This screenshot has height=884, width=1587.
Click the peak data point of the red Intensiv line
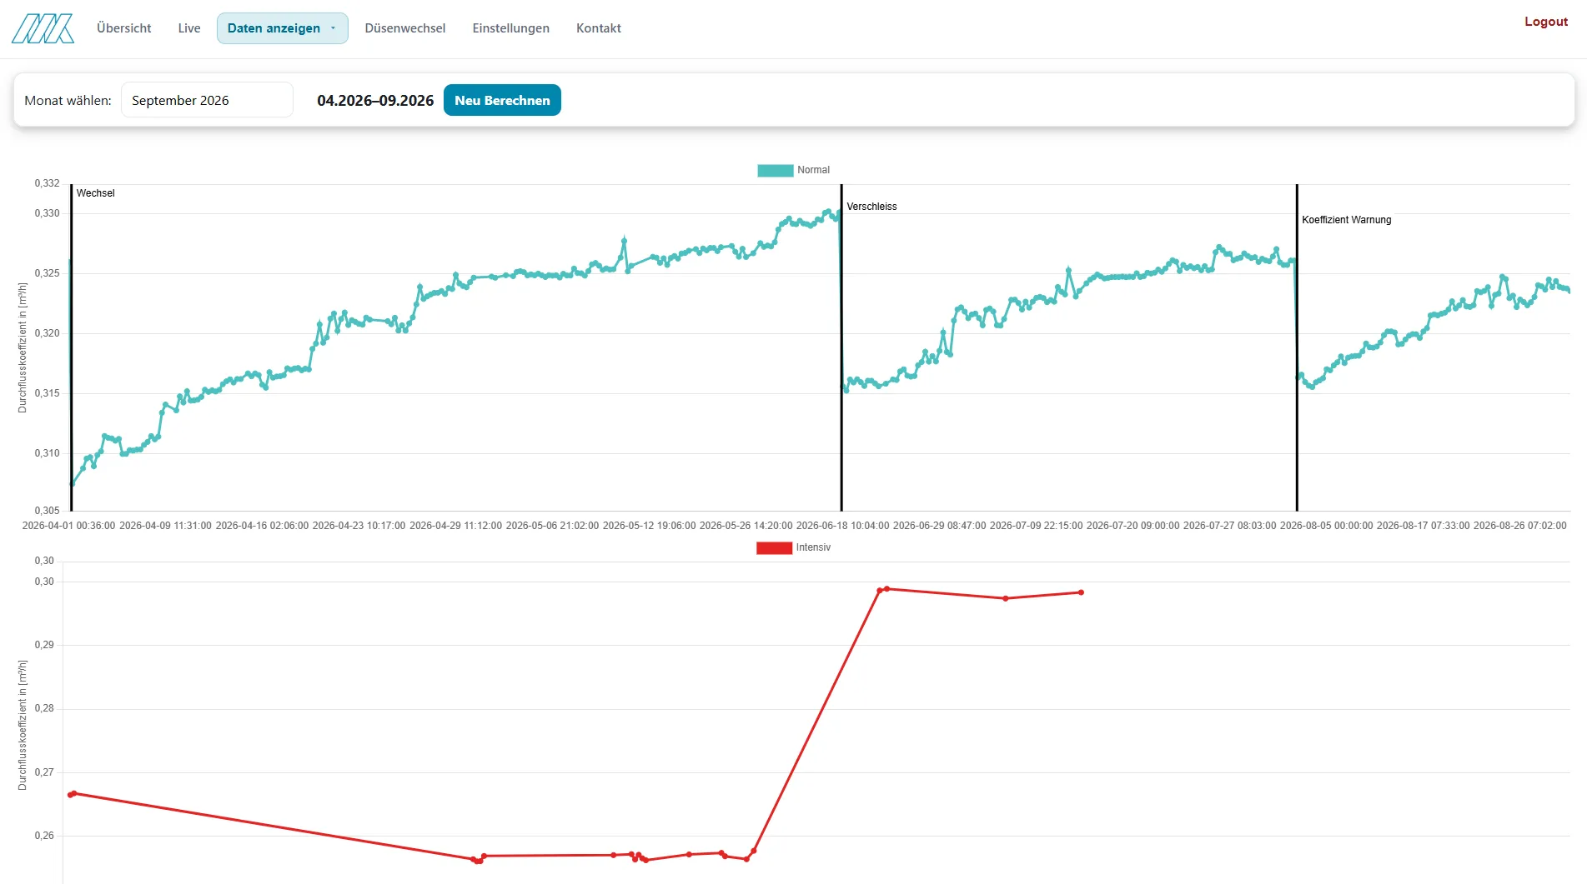pyautogui.click(x=886, y=589)
